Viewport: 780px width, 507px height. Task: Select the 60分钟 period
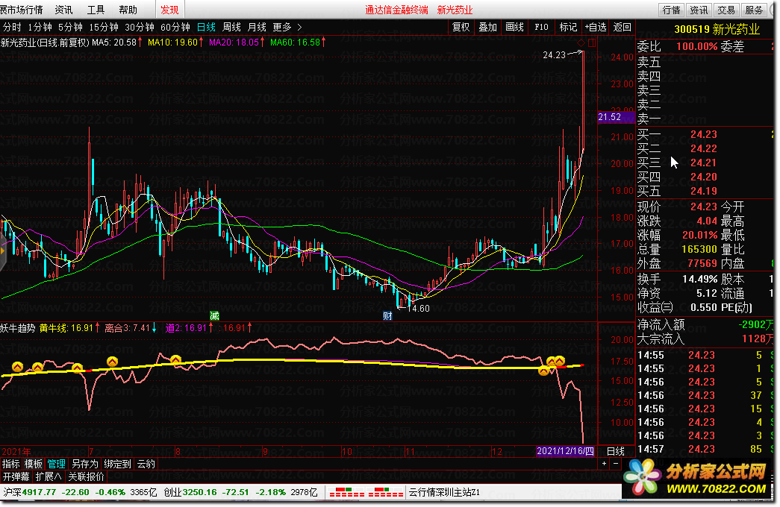point(175,27)
